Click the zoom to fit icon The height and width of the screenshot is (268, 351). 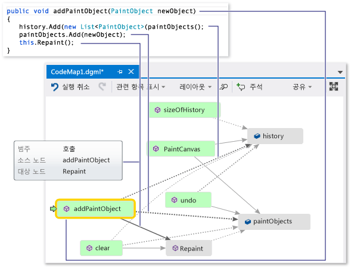(x=334, y=86)
